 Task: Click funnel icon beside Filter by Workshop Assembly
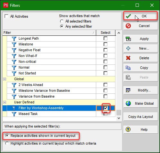click(14, 108)
